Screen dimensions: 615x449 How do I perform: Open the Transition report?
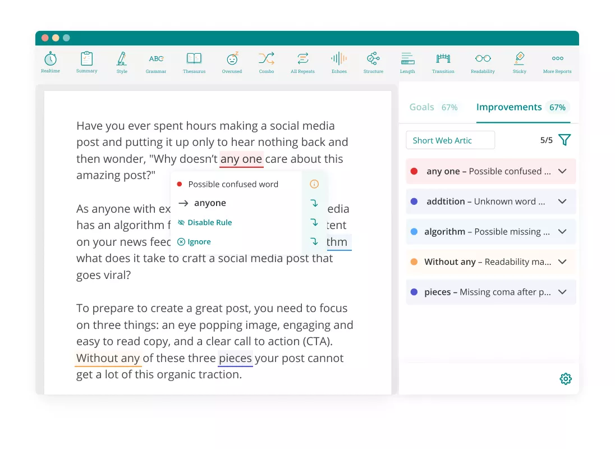pos(443,62)
